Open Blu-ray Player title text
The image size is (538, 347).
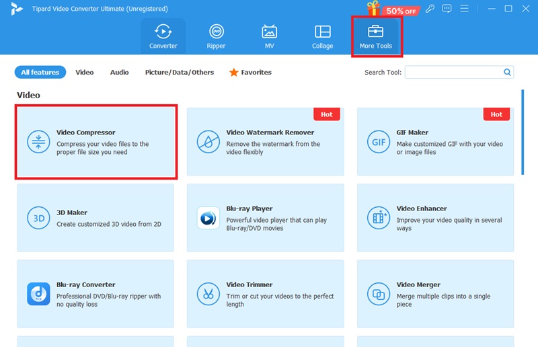(249, 208)
